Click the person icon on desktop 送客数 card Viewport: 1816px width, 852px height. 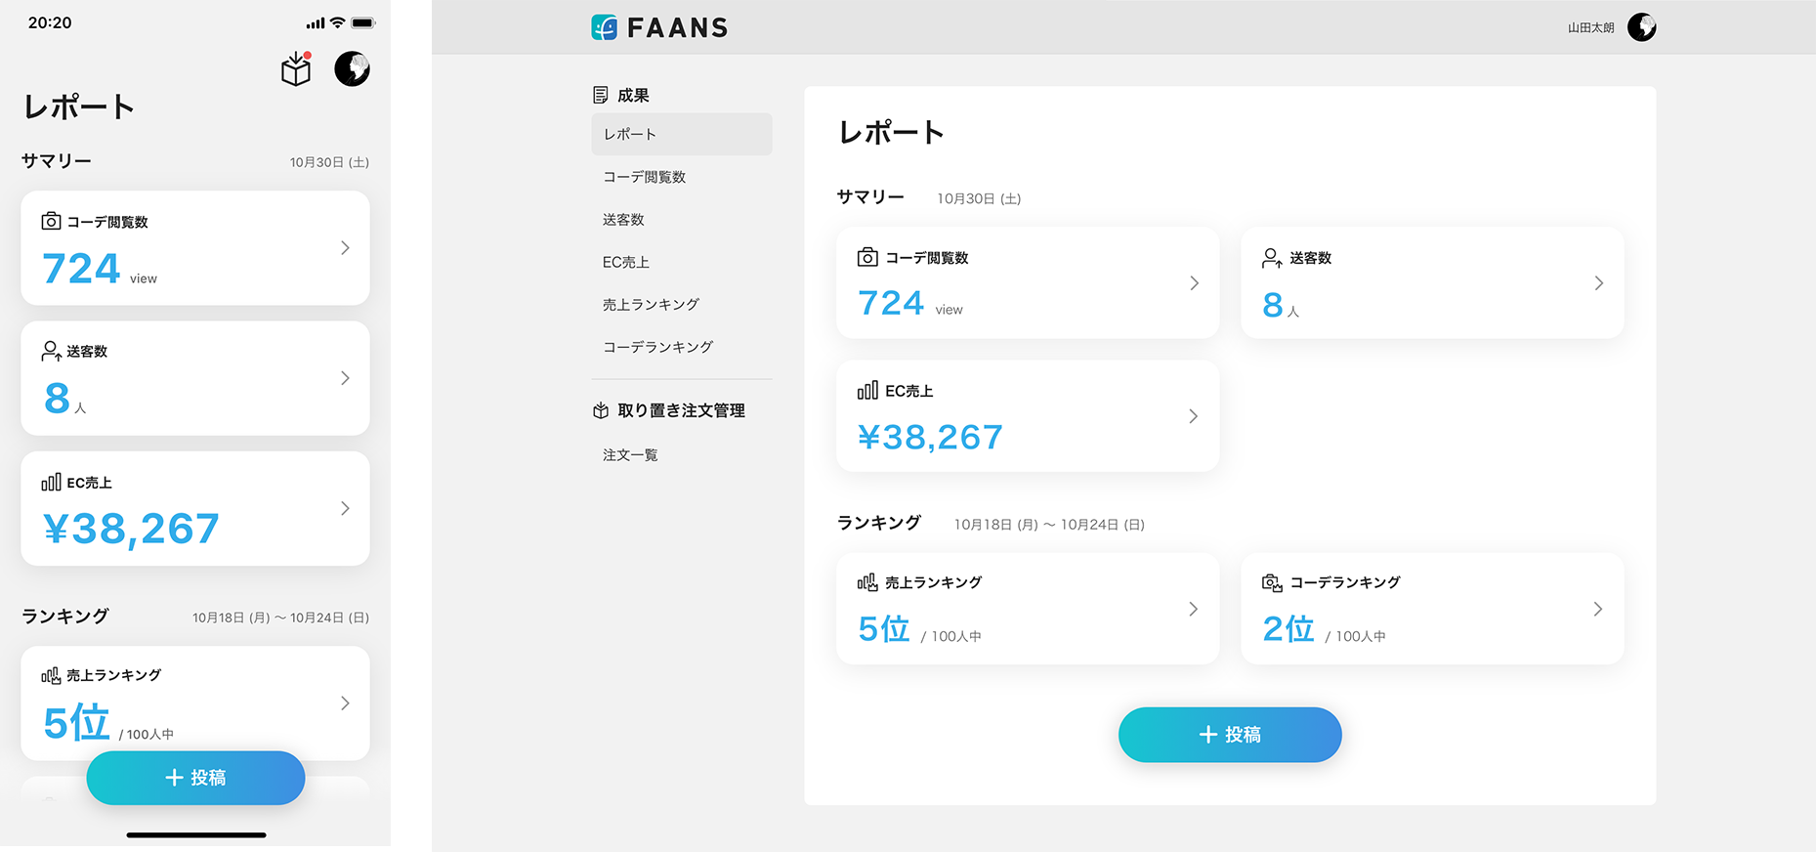click(x=1271, y=258)
